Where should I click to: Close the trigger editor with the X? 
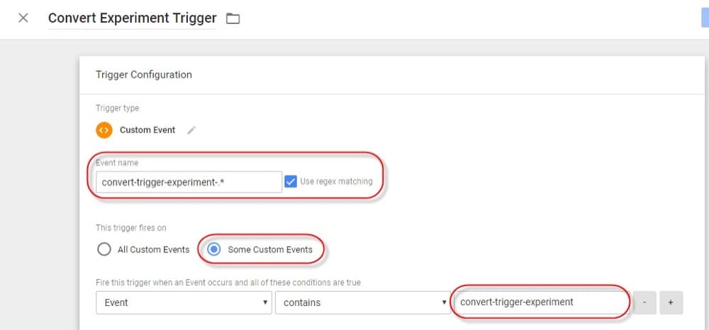[23, 18]
